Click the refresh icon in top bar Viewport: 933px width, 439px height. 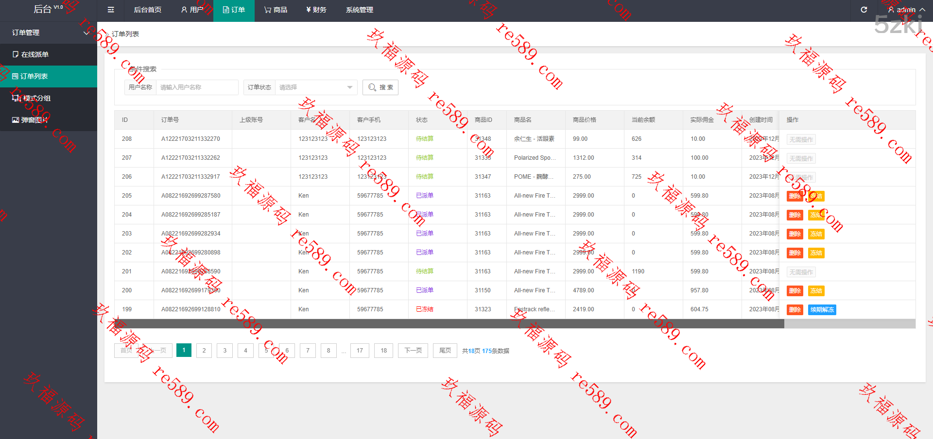coord(864,10)
